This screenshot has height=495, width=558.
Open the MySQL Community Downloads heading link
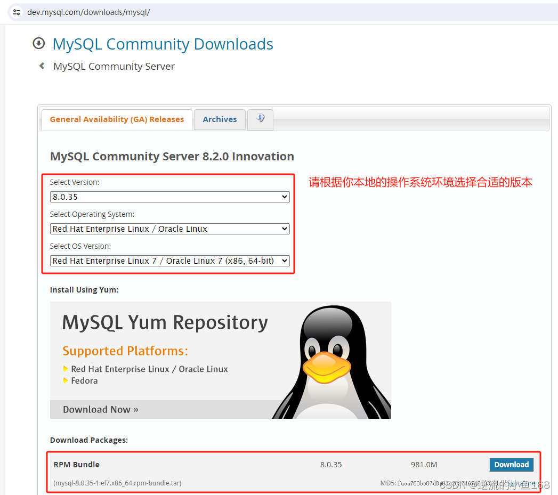click(163, 44)
